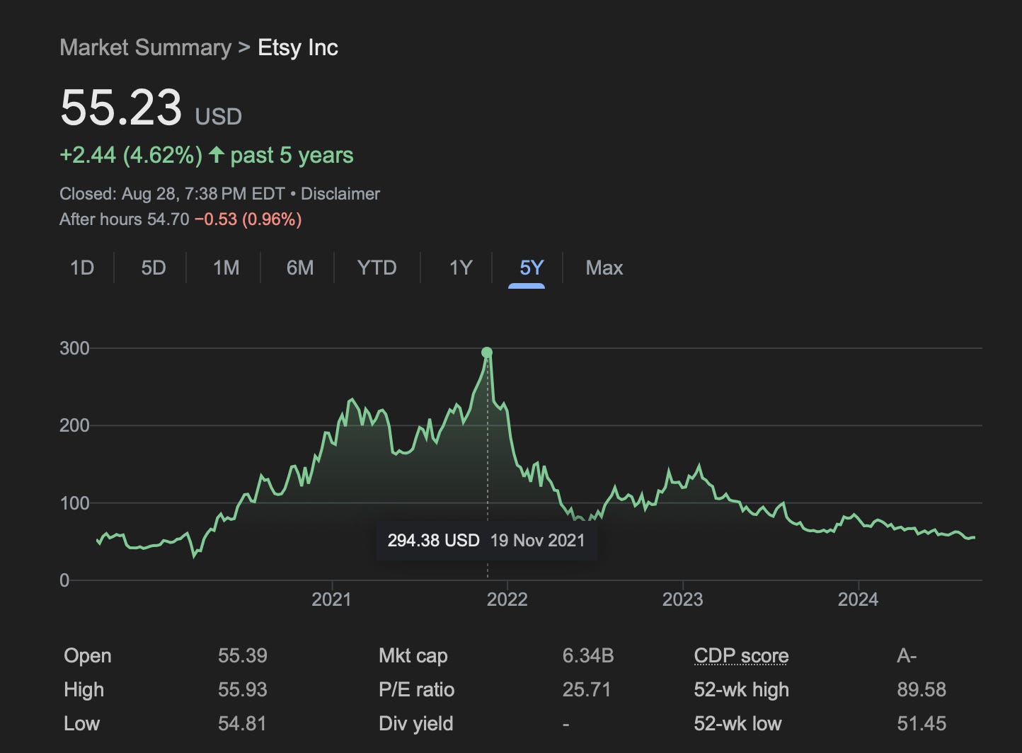This screenshot has height=753, width=1022.
Task: Click the green peak marker dot on chart
Action: (x=487, y=352)
